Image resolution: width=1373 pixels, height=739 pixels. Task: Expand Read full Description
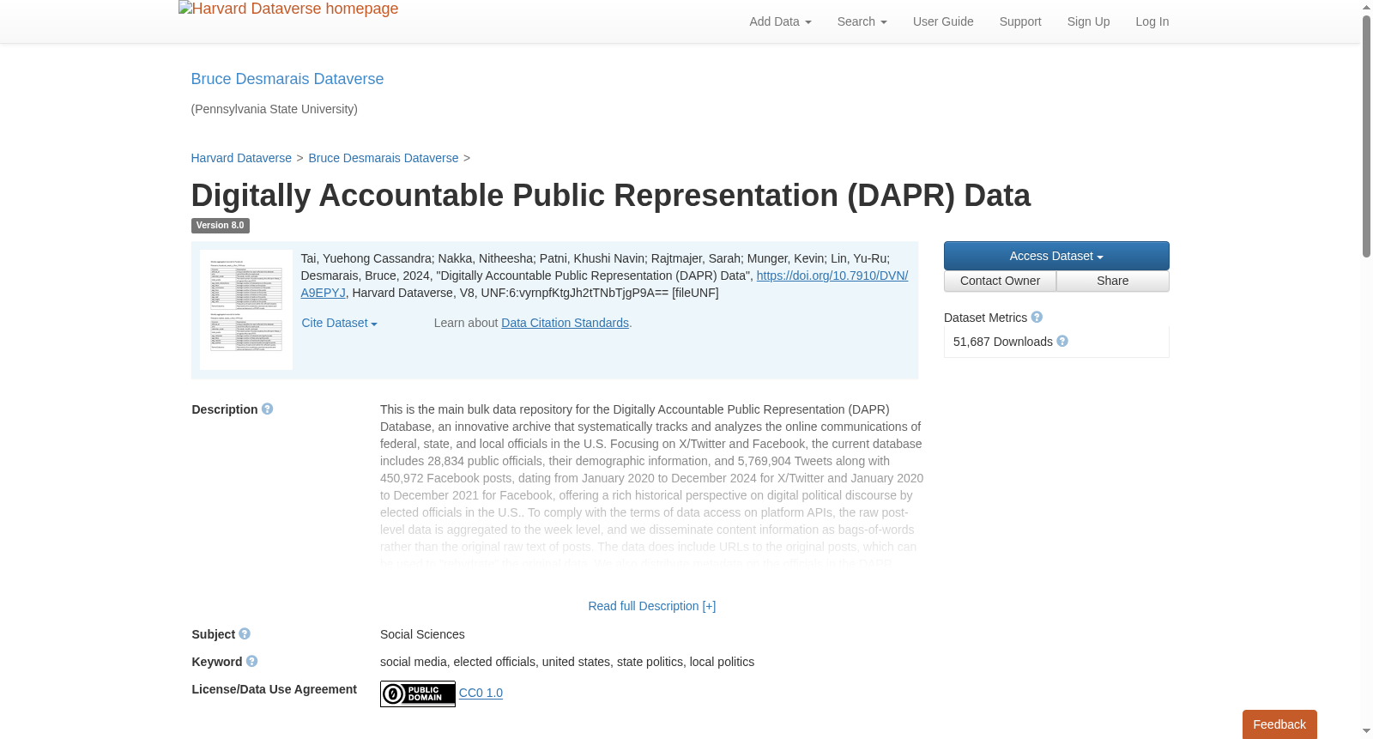pyautogui.click(x=652, y=606)
